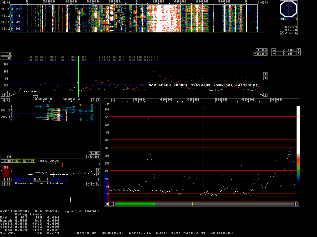Click 'Reserved for blanker' label
This screenshot has height=237, width=317.
point(39,183)
